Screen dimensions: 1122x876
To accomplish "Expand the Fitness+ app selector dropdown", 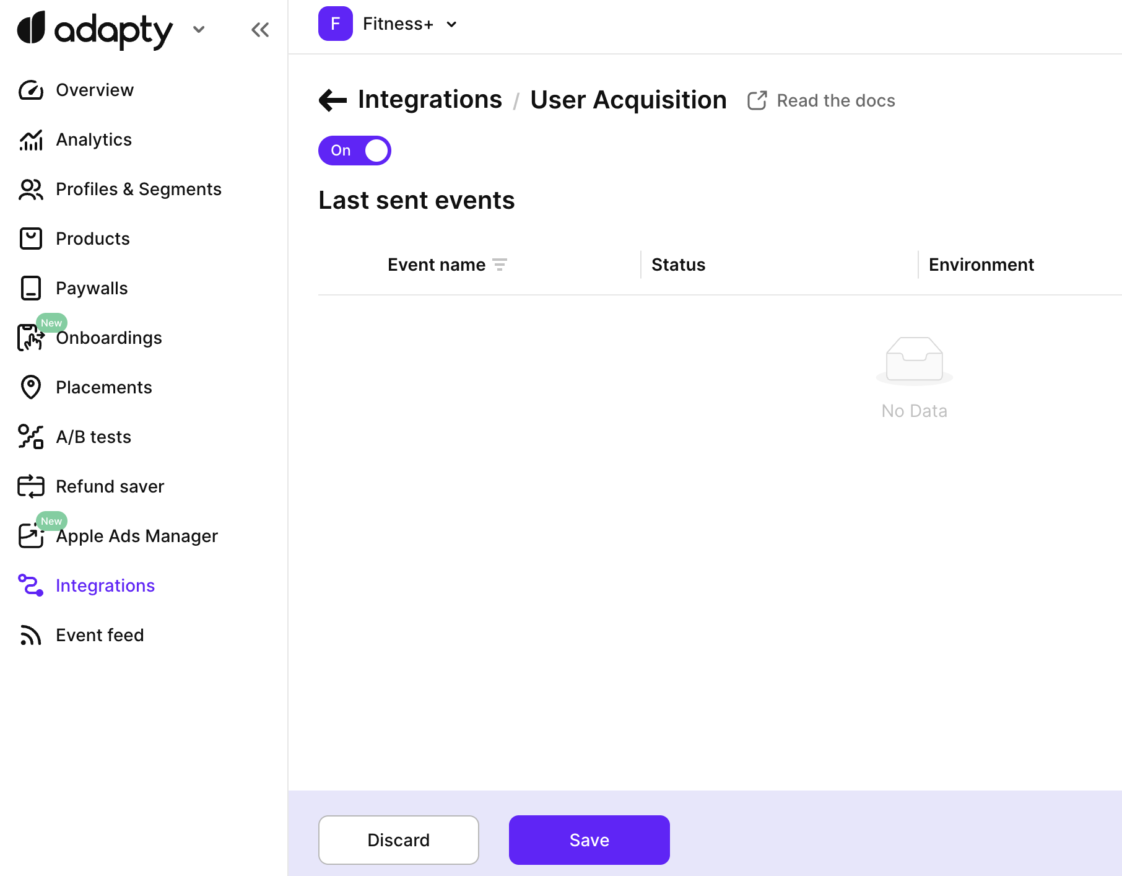I will tap(451, 24).
